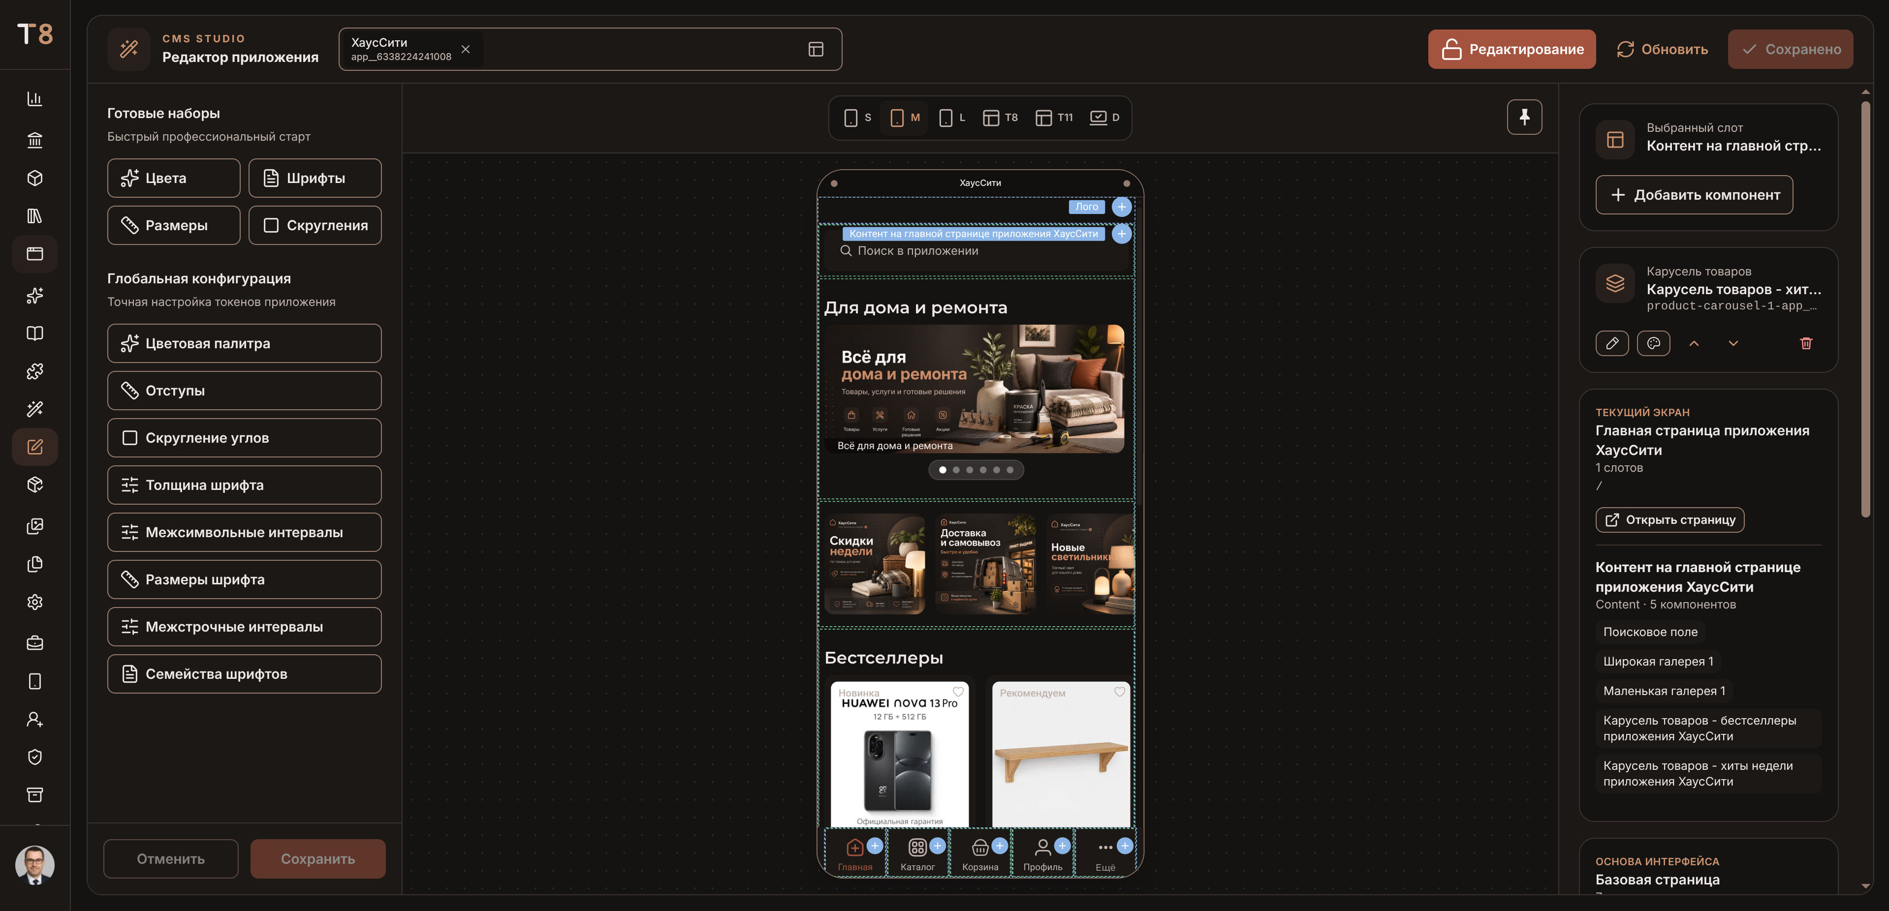Click the Обновить refresh button
This screenshot has width=1889, height=911.
pos(1662,49)
